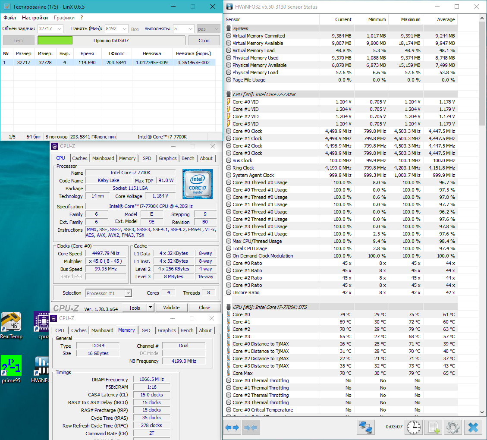
Task: Click the clock icon to reset timer
Action: (413, 427)
